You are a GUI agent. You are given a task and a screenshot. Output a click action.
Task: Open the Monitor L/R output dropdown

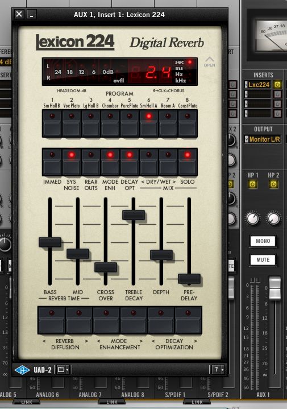246,139
